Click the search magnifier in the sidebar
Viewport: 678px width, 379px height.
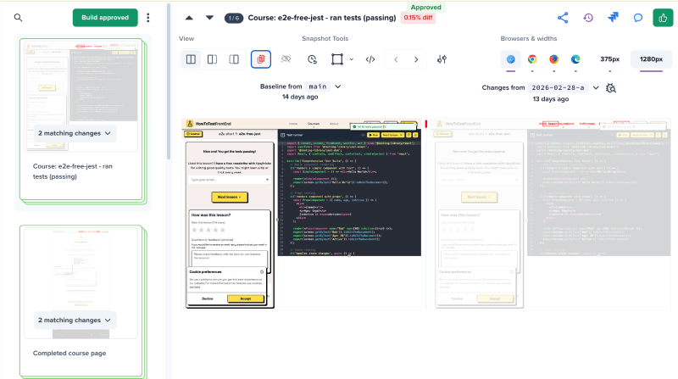(19, 18)
